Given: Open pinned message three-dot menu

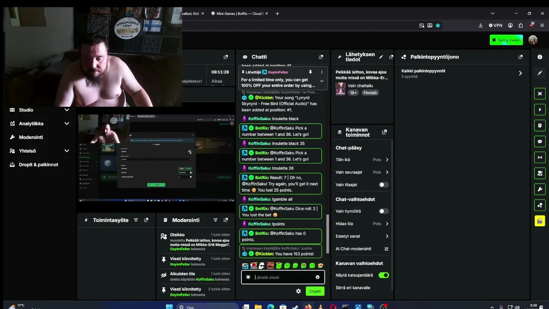Looking at the screenshot, I should point(322,72).
